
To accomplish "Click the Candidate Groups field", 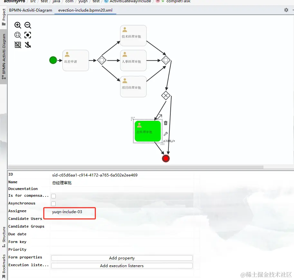I will 122,226.
